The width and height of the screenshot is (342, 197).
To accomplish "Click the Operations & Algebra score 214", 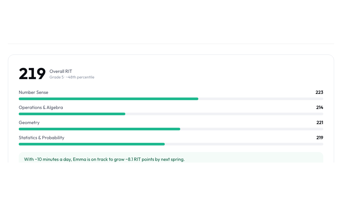I will pyautogui.click(x=320, y=108).
